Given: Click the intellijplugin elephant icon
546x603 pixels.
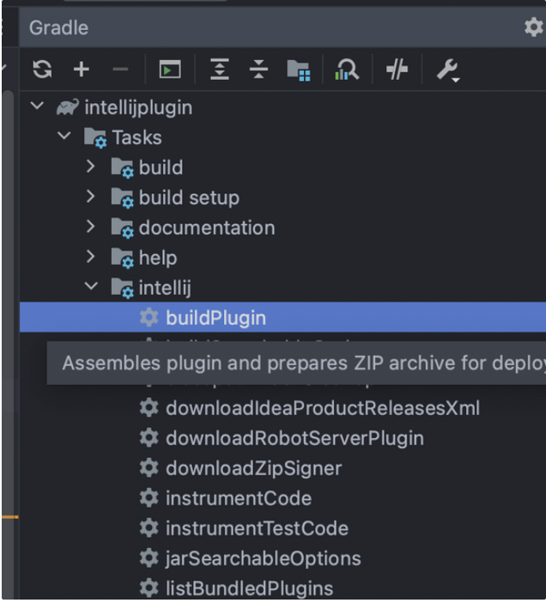Looking at the screenshot, I should tap(68, 107).
